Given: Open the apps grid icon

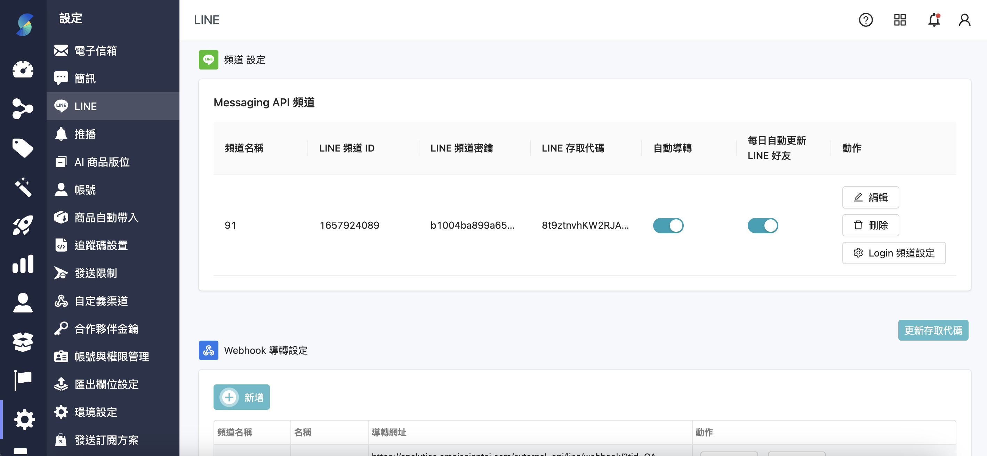Looking at the screenshot, I should pos(900,19).
